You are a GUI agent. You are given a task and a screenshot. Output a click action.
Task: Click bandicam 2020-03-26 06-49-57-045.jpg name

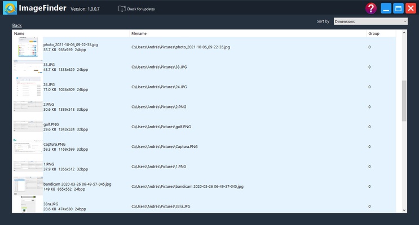pos(77,184)
